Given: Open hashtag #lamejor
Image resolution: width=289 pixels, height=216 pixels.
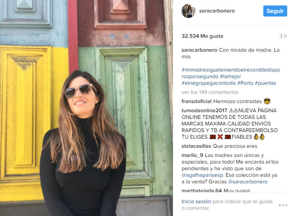Looking at the screenshot, I should (x=230, y=77).
